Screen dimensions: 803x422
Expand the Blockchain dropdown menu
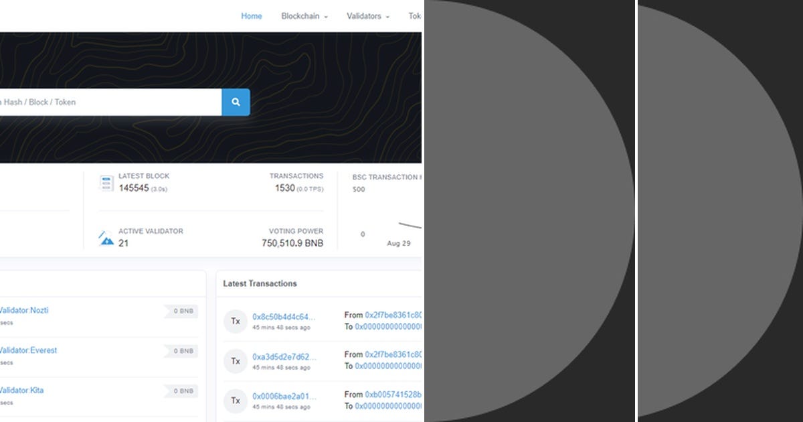pyautogui.click(x=300, y=16)
